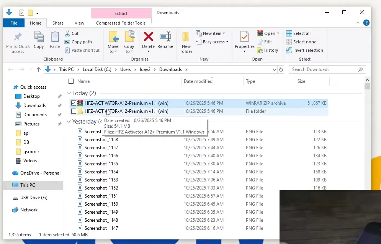Screen dimensions: 381x244
Task: Select OneDrive - Personal in sidebar
Action: [x=36, y=173]
